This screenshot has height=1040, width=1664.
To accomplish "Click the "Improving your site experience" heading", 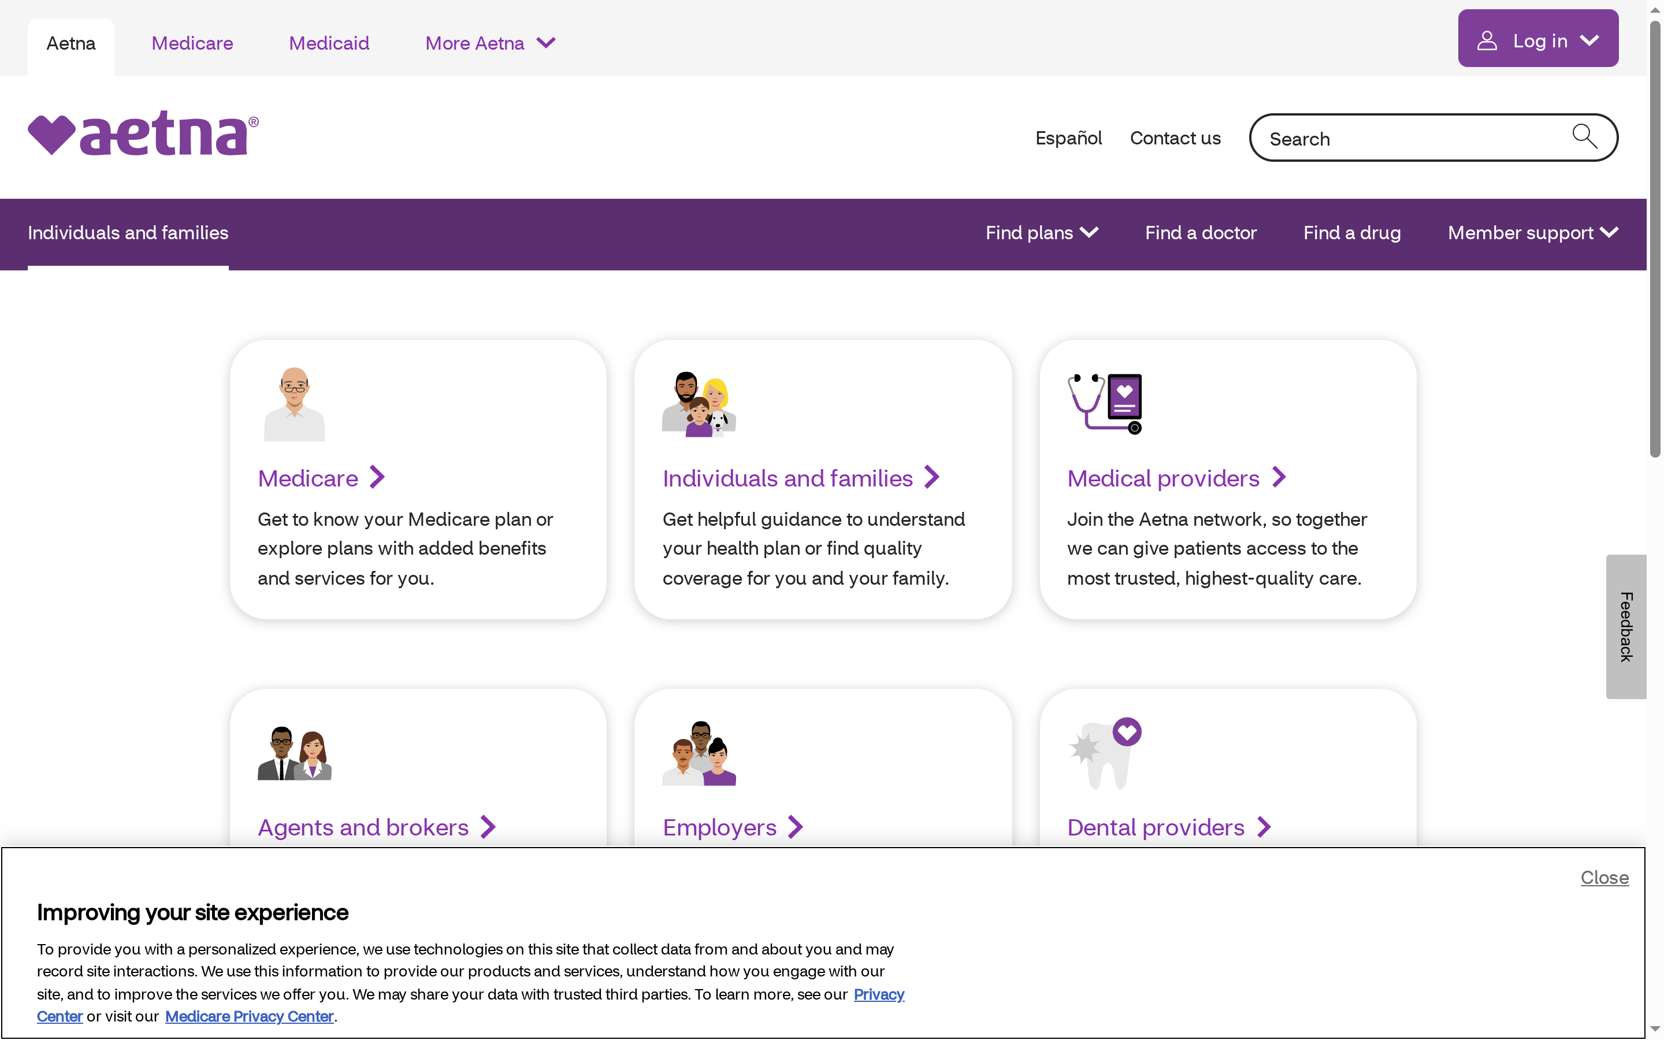I will [192, 912].
